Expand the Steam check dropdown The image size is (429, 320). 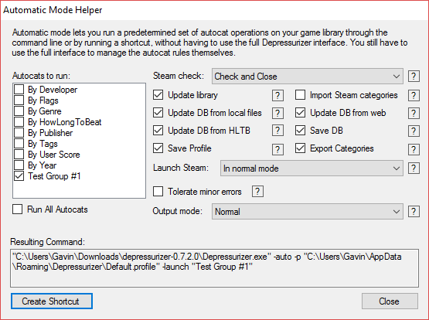point(307,77)
